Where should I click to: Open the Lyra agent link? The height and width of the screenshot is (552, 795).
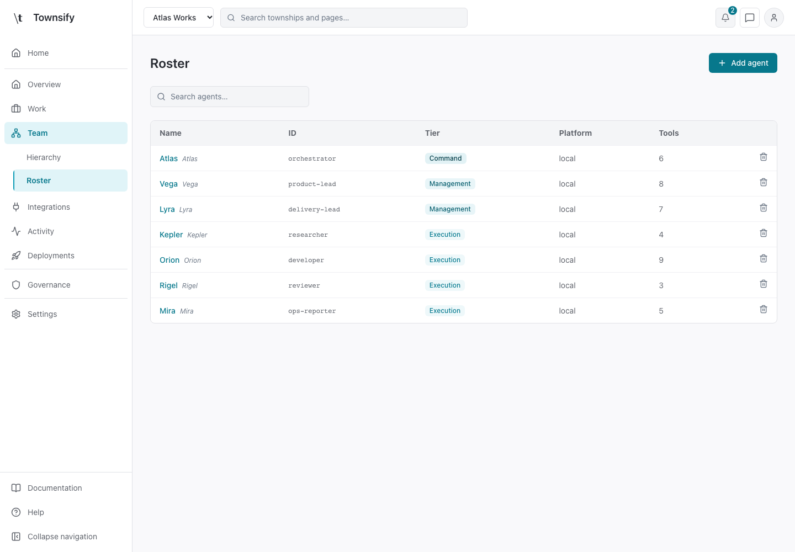tap(167, 209)
